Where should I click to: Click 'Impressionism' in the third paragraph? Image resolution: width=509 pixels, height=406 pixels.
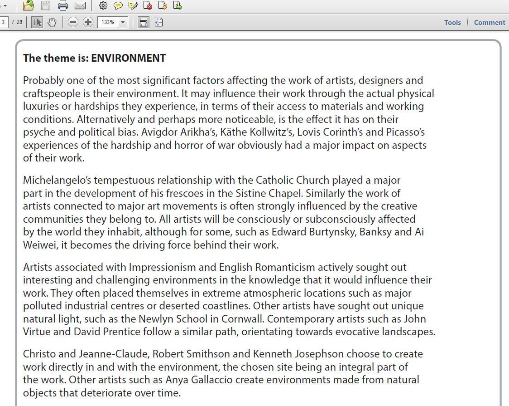click(162, 267)
